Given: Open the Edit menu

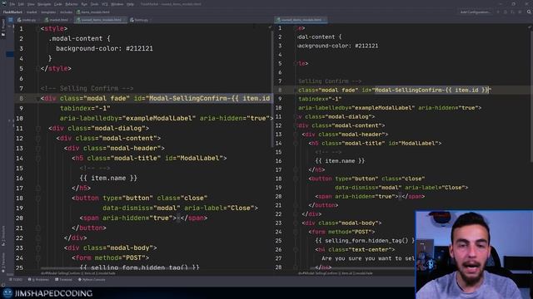Looking at the screenshot, I should click(21, 4).
